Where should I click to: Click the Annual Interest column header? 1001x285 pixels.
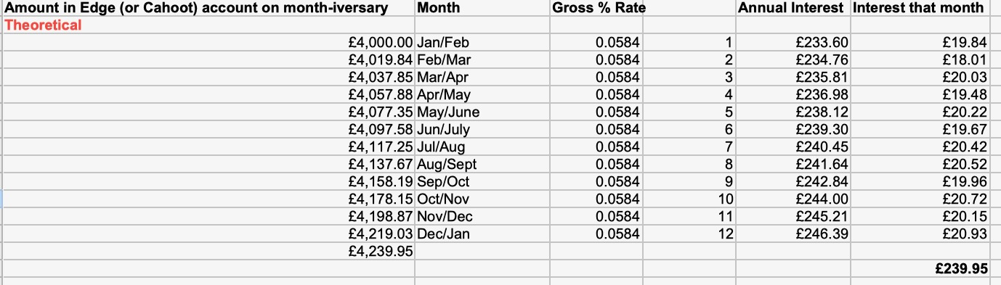tap(792, 9)
